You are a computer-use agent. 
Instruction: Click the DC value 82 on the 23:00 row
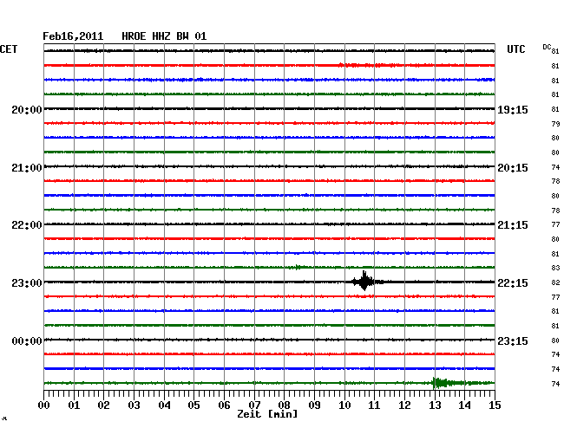pos(555,282)
